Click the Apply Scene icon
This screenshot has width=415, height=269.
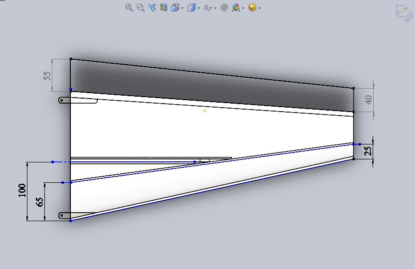[x=236, y=7]
